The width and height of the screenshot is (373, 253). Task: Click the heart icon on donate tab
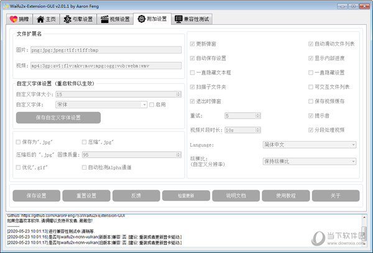(x=14, y=19)
